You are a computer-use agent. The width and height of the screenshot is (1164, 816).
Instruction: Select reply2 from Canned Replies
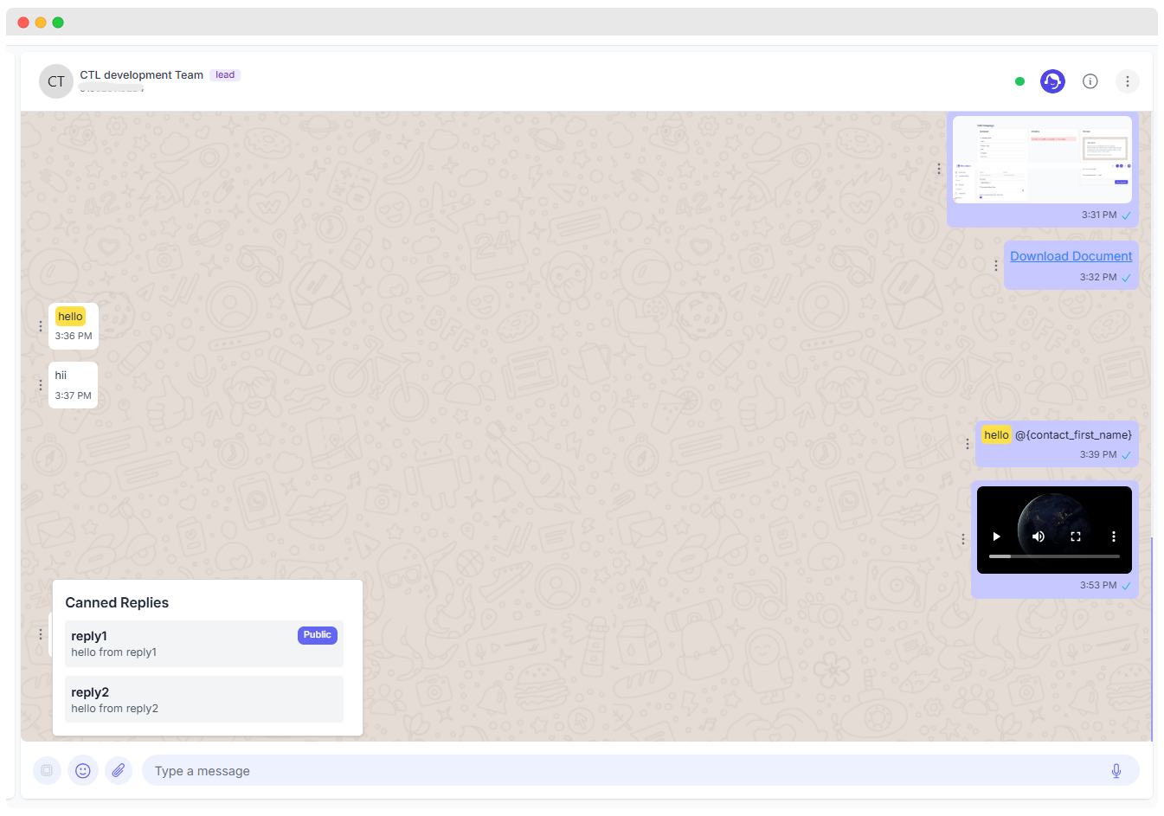pos(204,699)
